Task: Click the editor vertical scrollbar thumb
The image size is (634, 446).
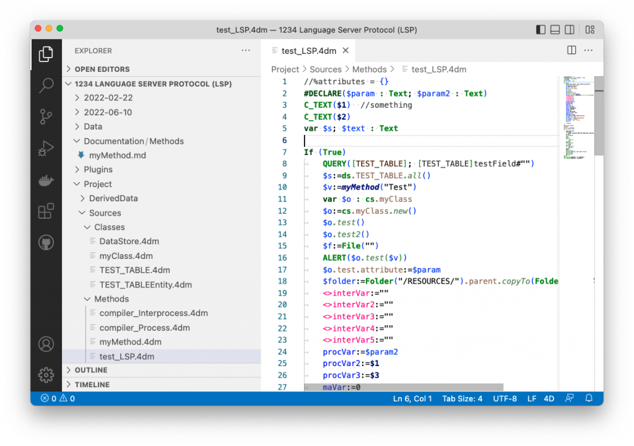Action: [599, 115]
